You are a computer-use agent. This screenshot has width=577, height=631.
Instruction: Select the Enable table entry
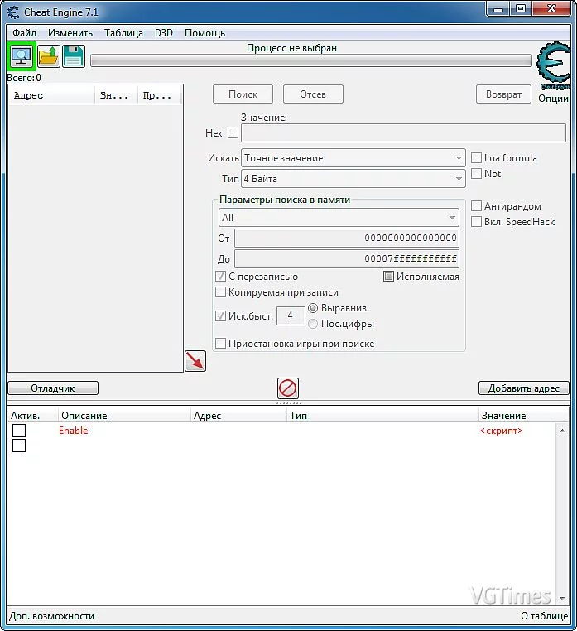73,431
